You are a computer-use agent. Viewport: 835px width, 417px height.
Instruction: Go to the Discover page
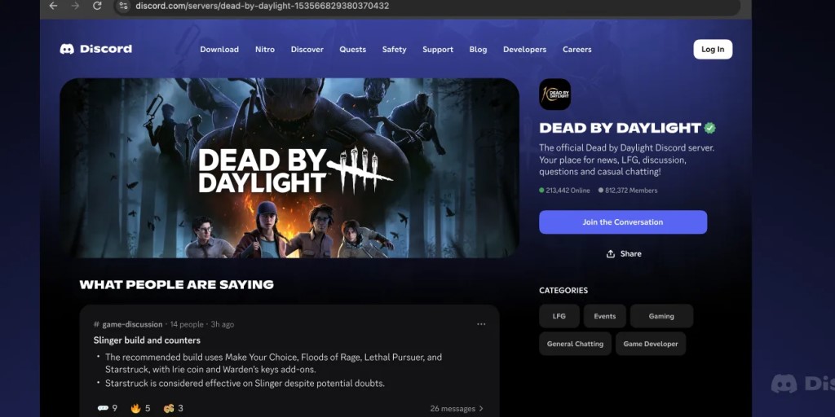click(307, 50)
